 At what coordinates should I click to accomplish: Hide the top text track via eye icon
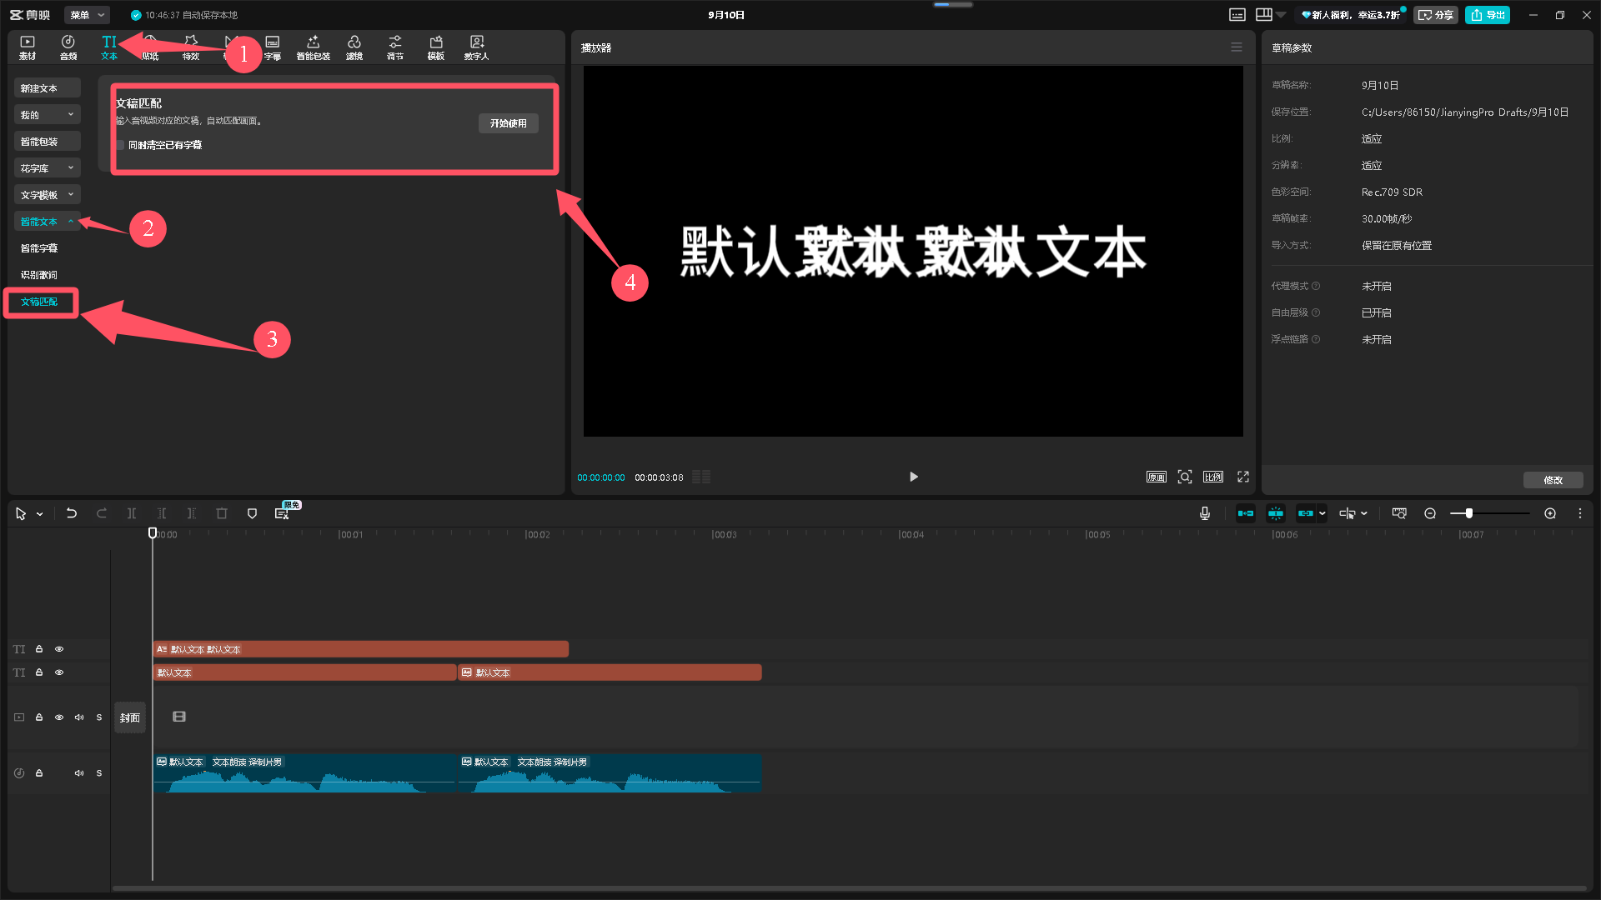tap(59, 649)
